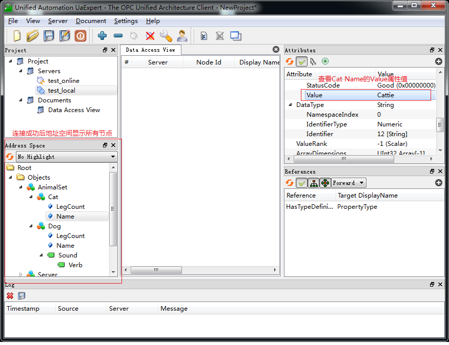Open server properties with the wrench icon
The width and height of the screenshot is (449, 345).
tap(166, 36)
